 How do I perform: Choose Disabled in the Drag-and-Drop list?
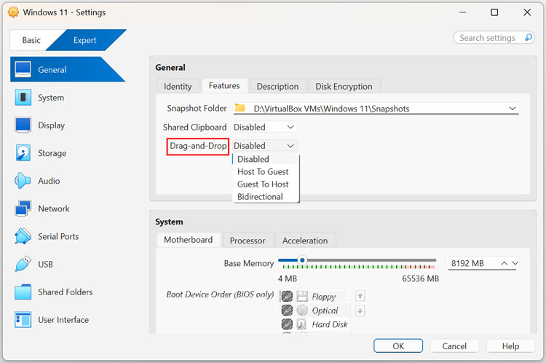click(x=265, y=159)
